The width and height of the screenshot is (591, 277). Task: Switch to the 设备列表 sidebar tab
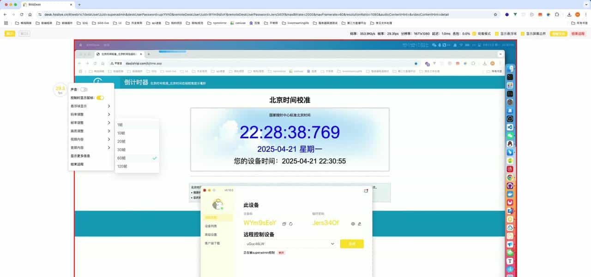211,225
